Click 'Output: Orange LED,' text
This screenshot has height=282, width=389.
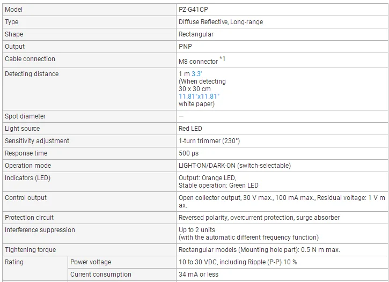pyautogui.click(x=208, y=178)
